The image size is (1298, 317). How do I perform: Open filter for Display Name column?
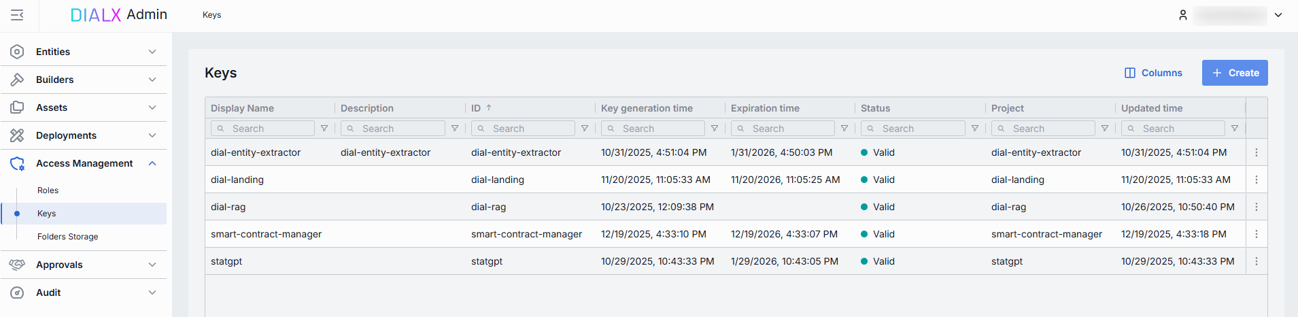(324, 129)
